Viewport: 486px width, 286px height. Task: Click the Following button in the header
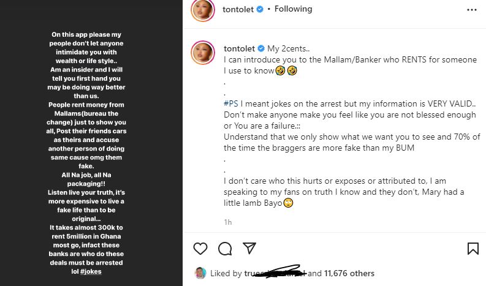(294, 9)
